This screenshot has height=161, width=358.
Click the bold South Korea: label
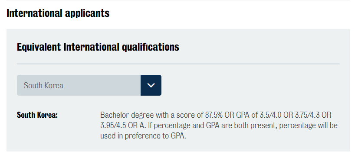coord(37,115)
